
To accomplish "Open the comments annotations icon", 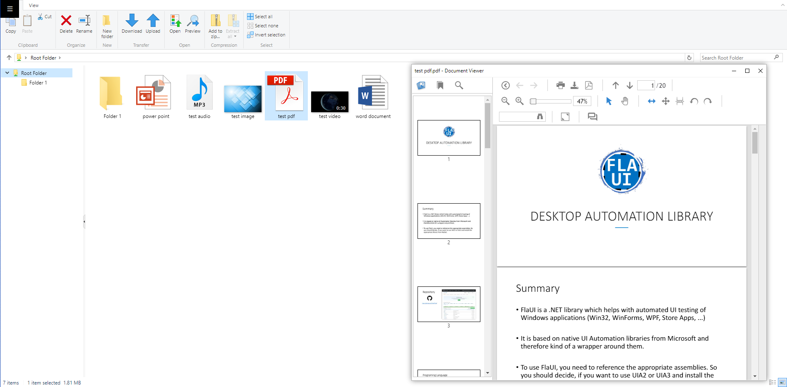I will 593,117.
